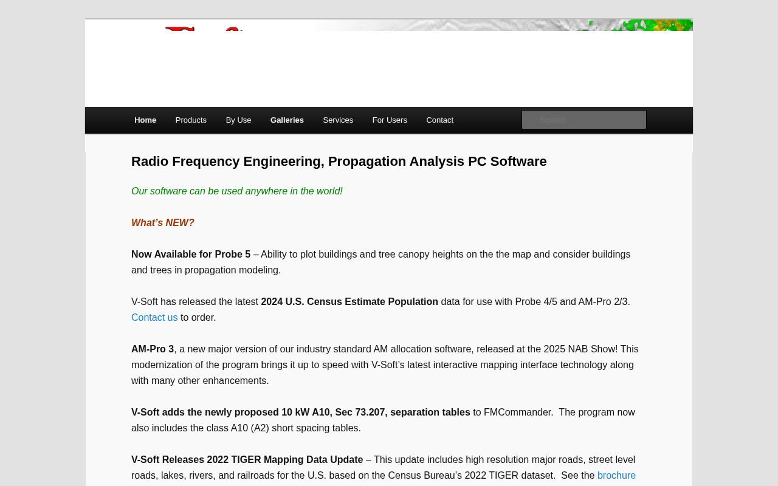Click the page heading 'Radio Frequency Engineering, Propagation Analysis PC Software'
The image size is (778, 486).
tap(339, 162)
